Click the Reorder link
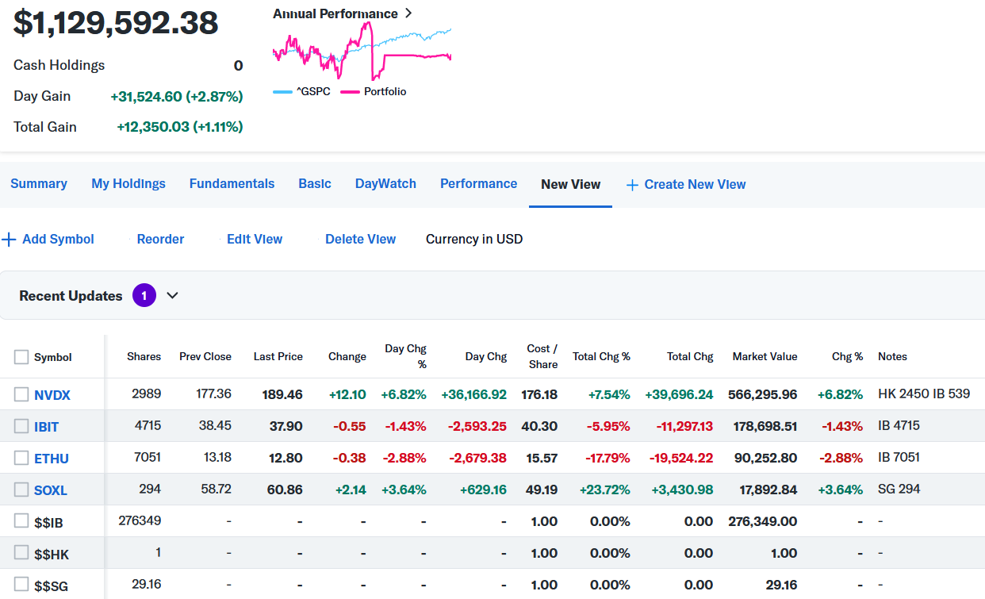 160,240
